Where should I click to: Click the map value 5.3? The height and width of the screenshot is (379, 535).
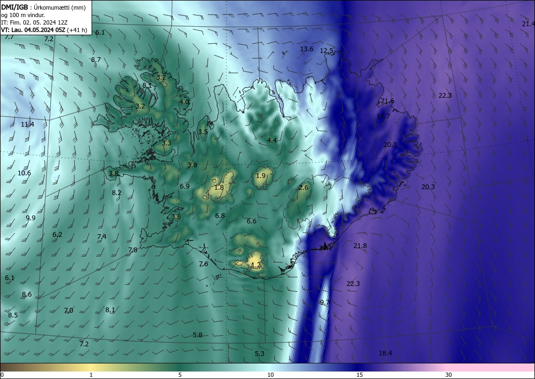pos(259,354)
